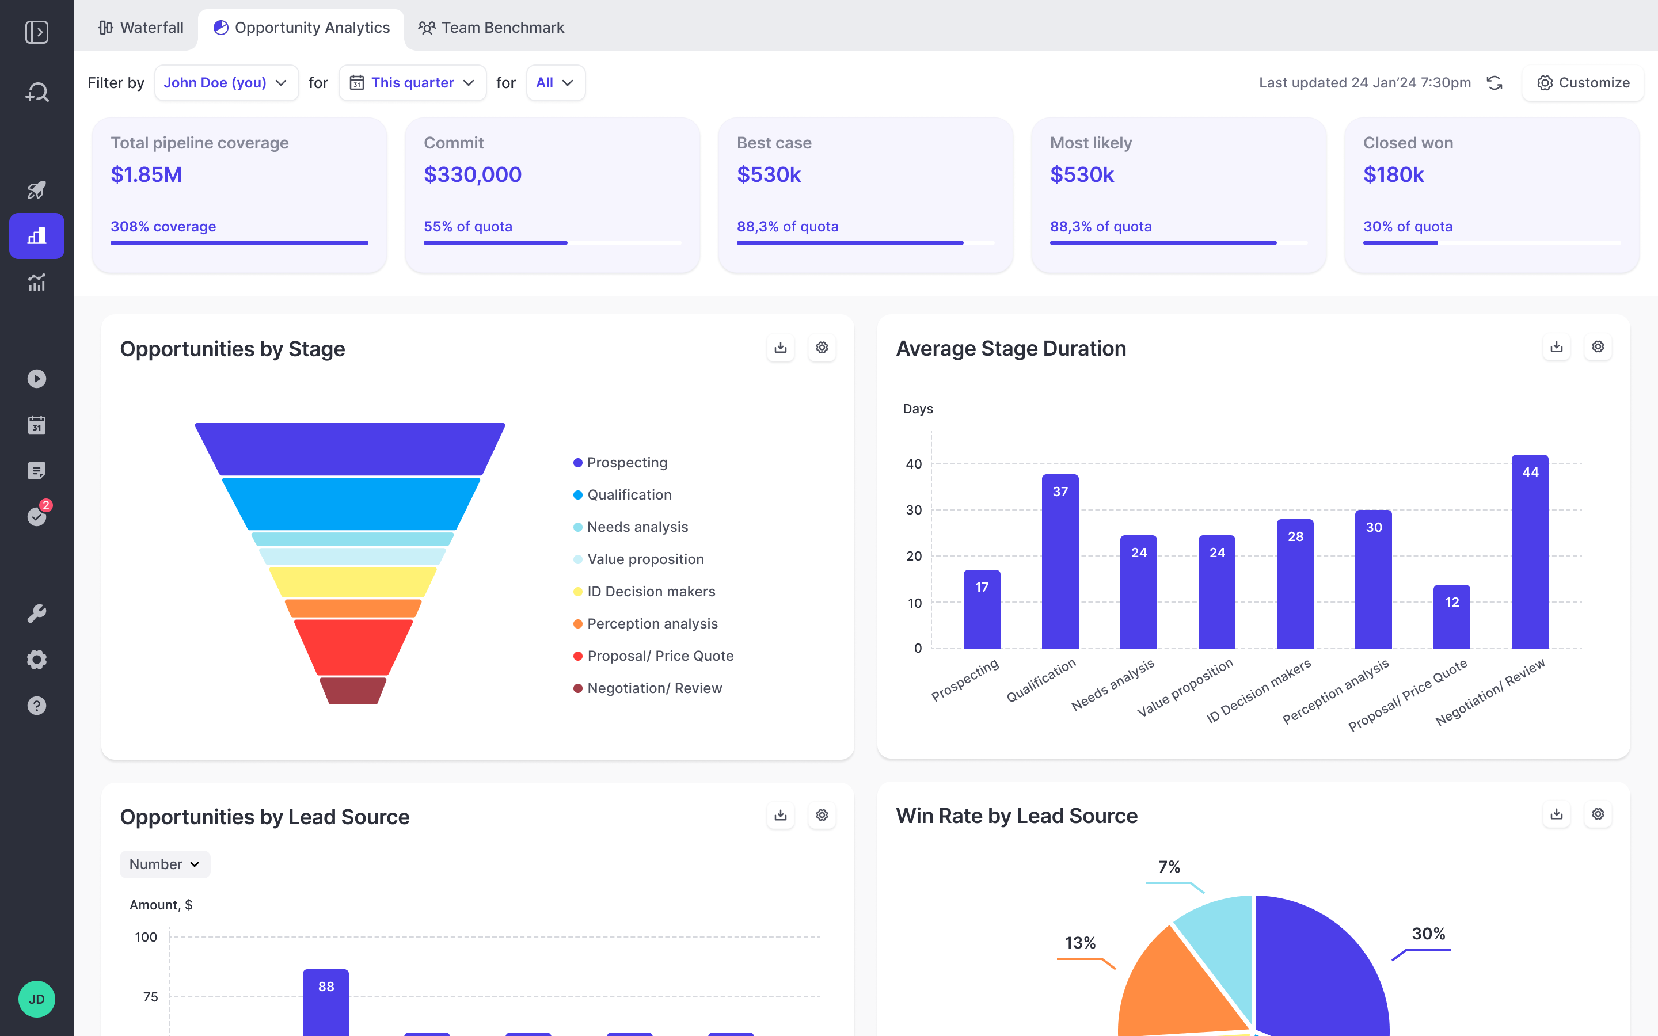Download the Average Stage Duration chart
The image size is (1658, 1036).
point(1557,346)
